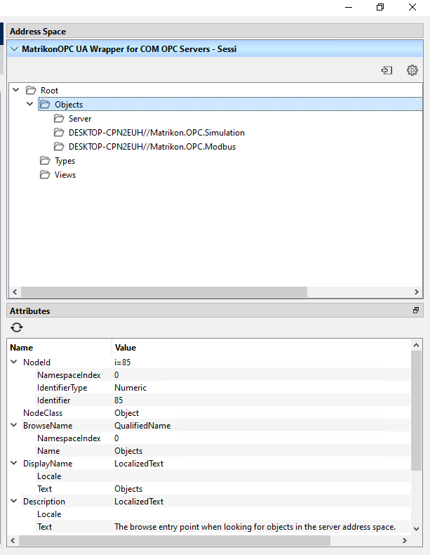Collapse the MatrikonOPC UA Wrapper session header
Image resolution: width=430 pixels, height=555 pixels.
(15, 49)
